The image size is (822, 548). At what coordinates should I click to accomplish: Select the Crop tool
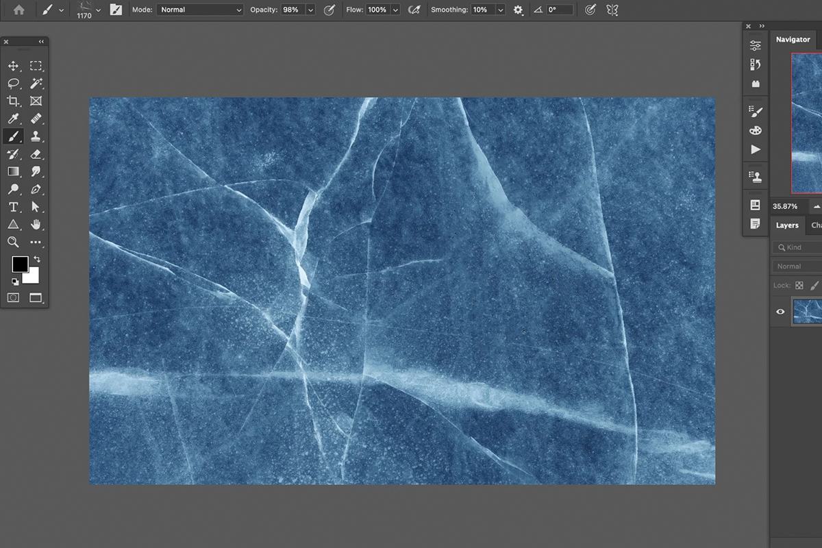pos(13,101)
